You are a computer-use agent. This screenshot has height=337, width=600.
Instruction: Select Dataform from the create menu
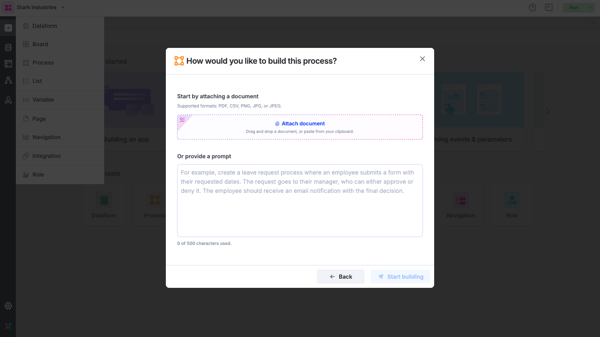click(45, 26)
